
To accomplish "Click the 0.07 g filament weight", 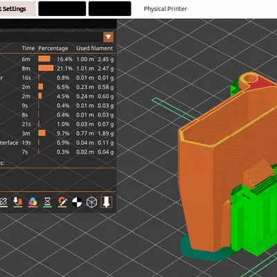I will [x=105, y=124].
